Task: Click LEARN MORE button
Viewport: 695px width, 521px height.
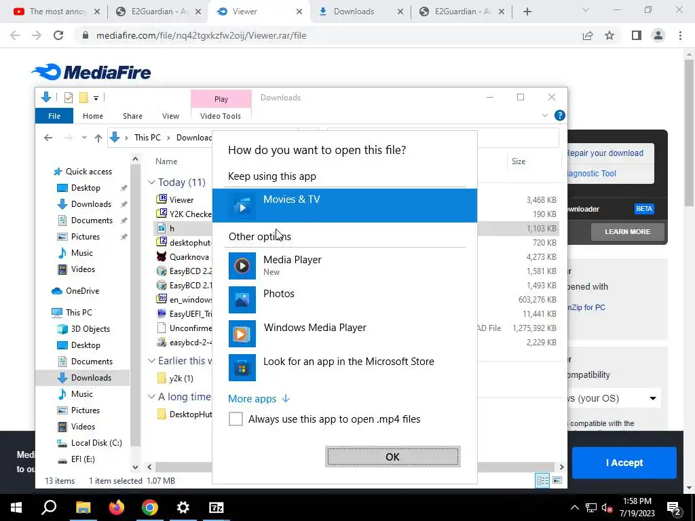Action: (x=628, y=232)
